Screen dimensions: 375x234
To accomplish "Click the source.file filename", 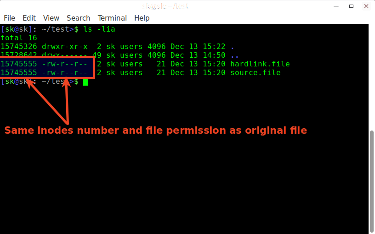I will (x=256, y=73).
